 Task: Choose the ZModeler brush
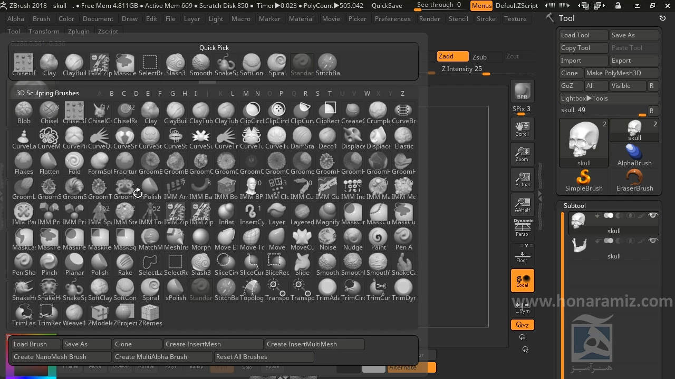[100, 315]
